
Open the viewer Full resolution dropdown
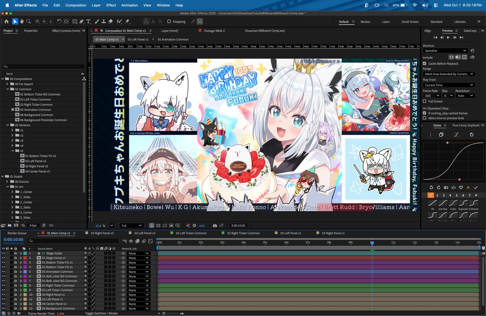point(132,226)
